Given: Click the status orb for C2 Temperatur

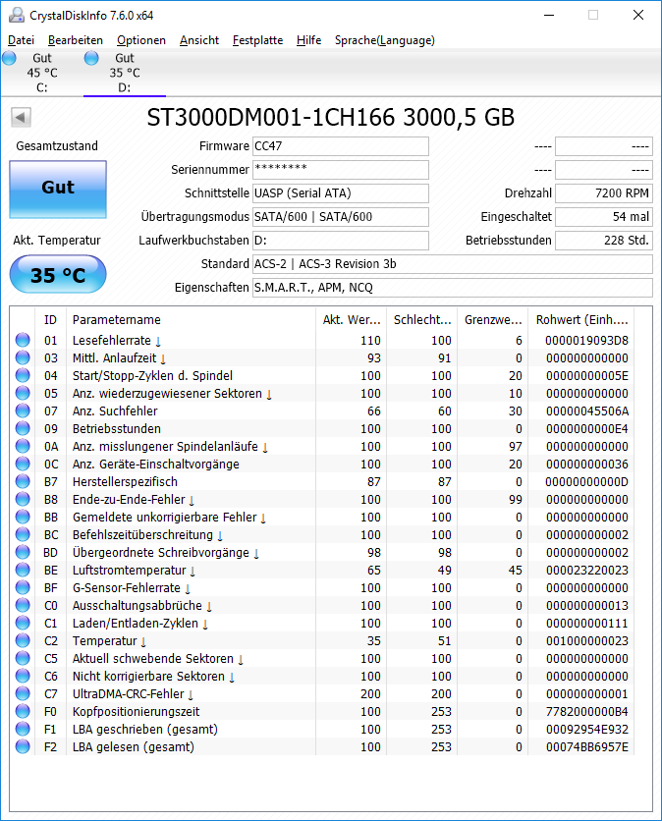Looking at the screenshot, I should pyautogui.click(x=23, y=640).
